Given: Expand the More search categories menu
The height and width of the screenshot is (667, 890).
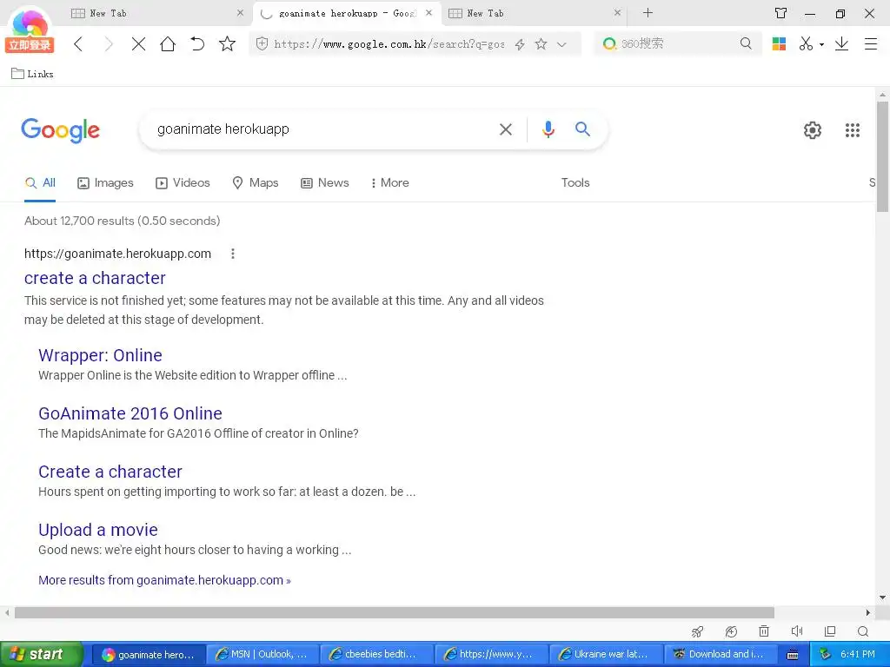Looking at the screenshot, I should tap(390, 182).
